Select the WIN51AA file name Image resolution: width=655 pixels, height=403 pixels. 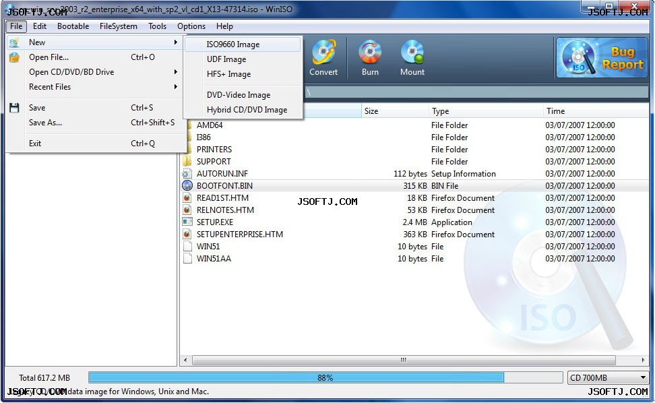(x=214, y=259)
